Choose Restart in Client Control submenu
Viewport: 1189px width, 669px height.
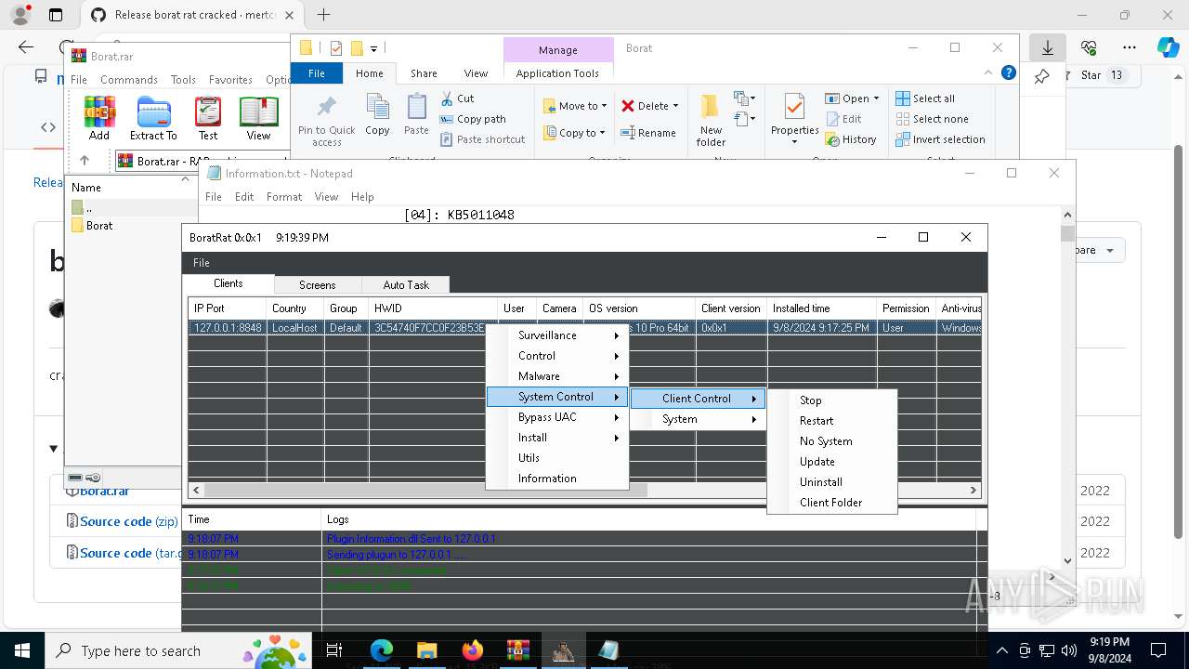[x=832, y=421]
